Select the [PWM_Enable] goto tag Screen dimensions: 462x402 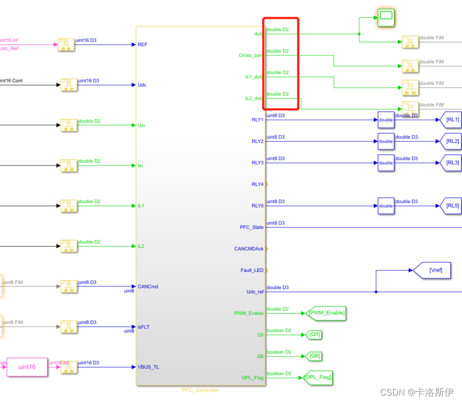325,312
